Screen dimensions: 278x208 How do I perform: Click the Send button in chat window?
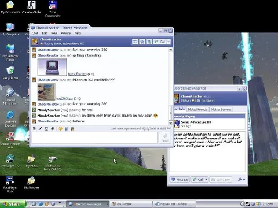[165, 138]
